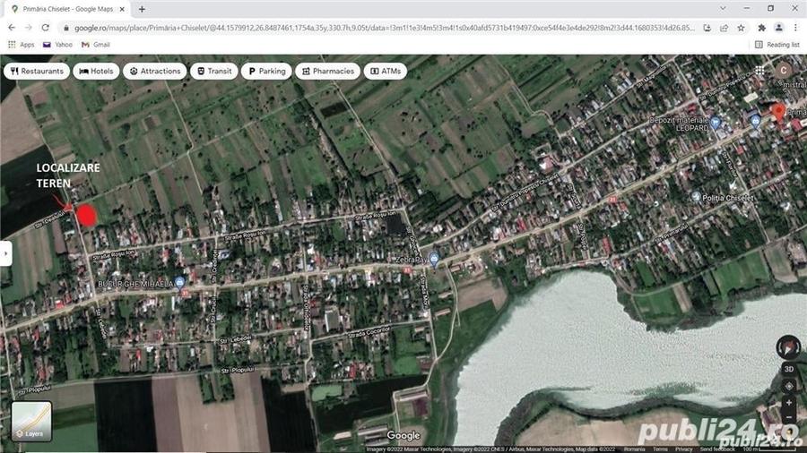Click the show your location button
The height and width of the screenshot is (453, 807).
tap(788, 386)
